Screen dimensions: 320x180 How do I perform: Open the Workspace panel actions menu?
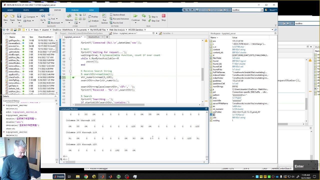[275, 33]
